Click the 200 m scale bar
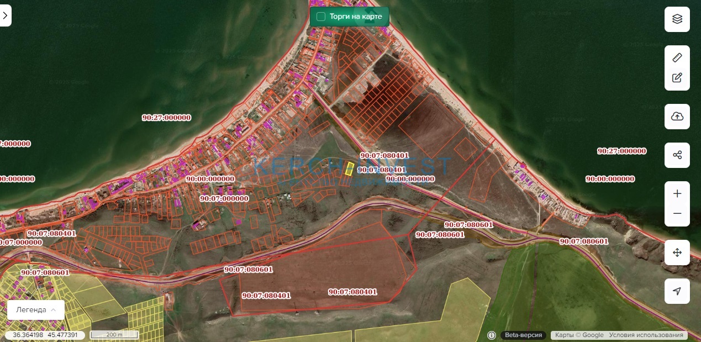 (x=114, y=335)
